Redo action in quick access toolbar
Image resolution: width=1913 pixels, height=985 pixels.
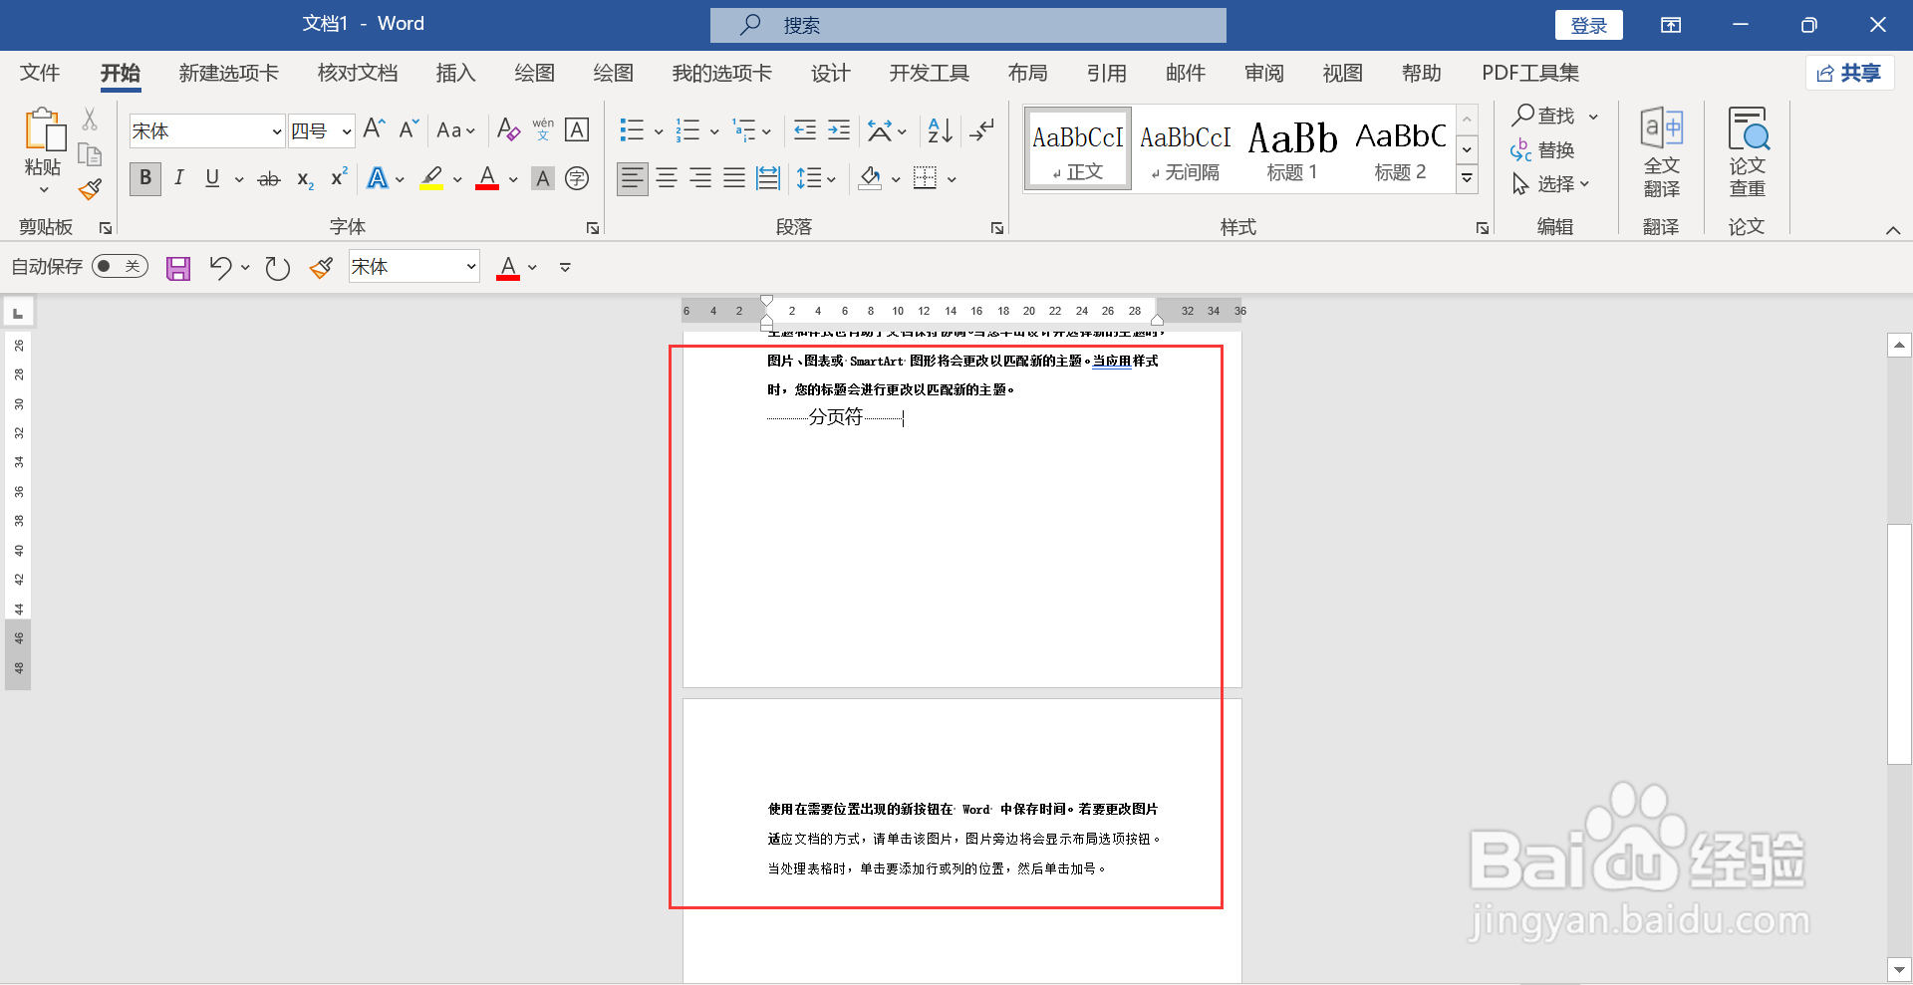(x=277, y=268)
